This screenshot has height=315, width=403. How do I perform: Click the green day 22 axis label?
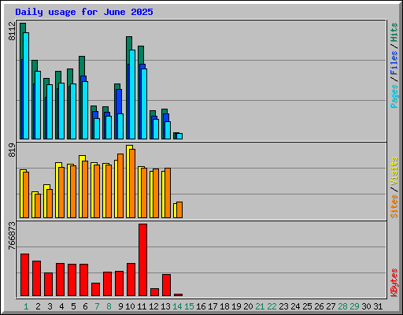tap(272, 306)
